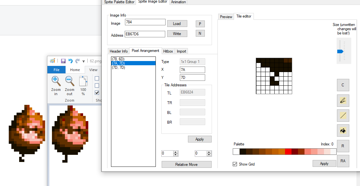Select the pencil draw tool
The image size is (360, 186).
(x=343, y=101)
